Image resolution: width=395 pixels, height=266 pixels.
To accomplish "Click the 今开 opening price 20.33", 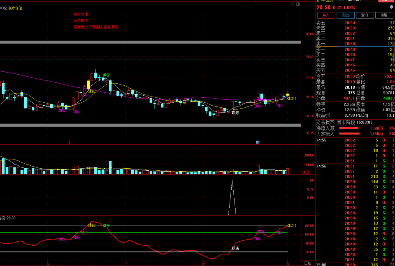I will 350,76.
